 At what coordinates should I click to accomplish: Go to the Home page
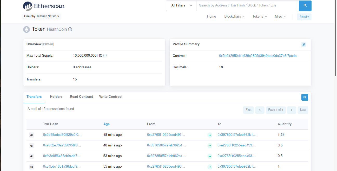click(x=212, y=17)
